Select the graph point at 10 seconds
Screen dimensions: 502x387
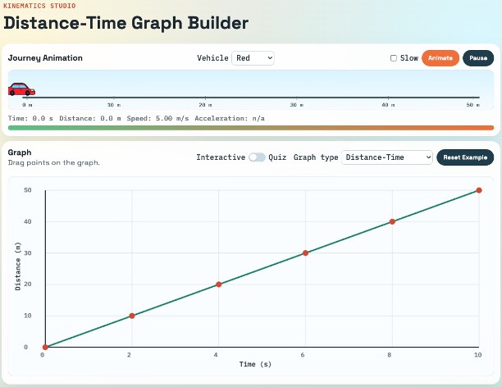(x=479, y=190)
